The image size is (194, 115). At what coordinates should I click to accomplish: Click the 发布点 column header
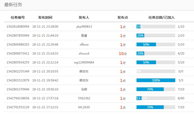[x=123, y=17]
